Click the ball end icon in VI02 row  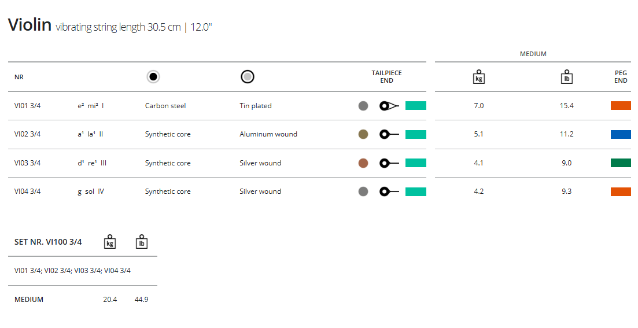coord(389,134)
